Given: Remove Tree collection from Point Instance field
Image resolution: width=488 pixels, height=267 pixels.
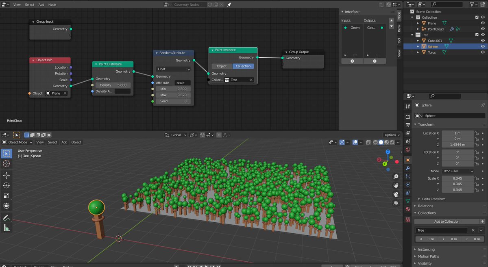Looking at the screenshot, I should point(251,80).
